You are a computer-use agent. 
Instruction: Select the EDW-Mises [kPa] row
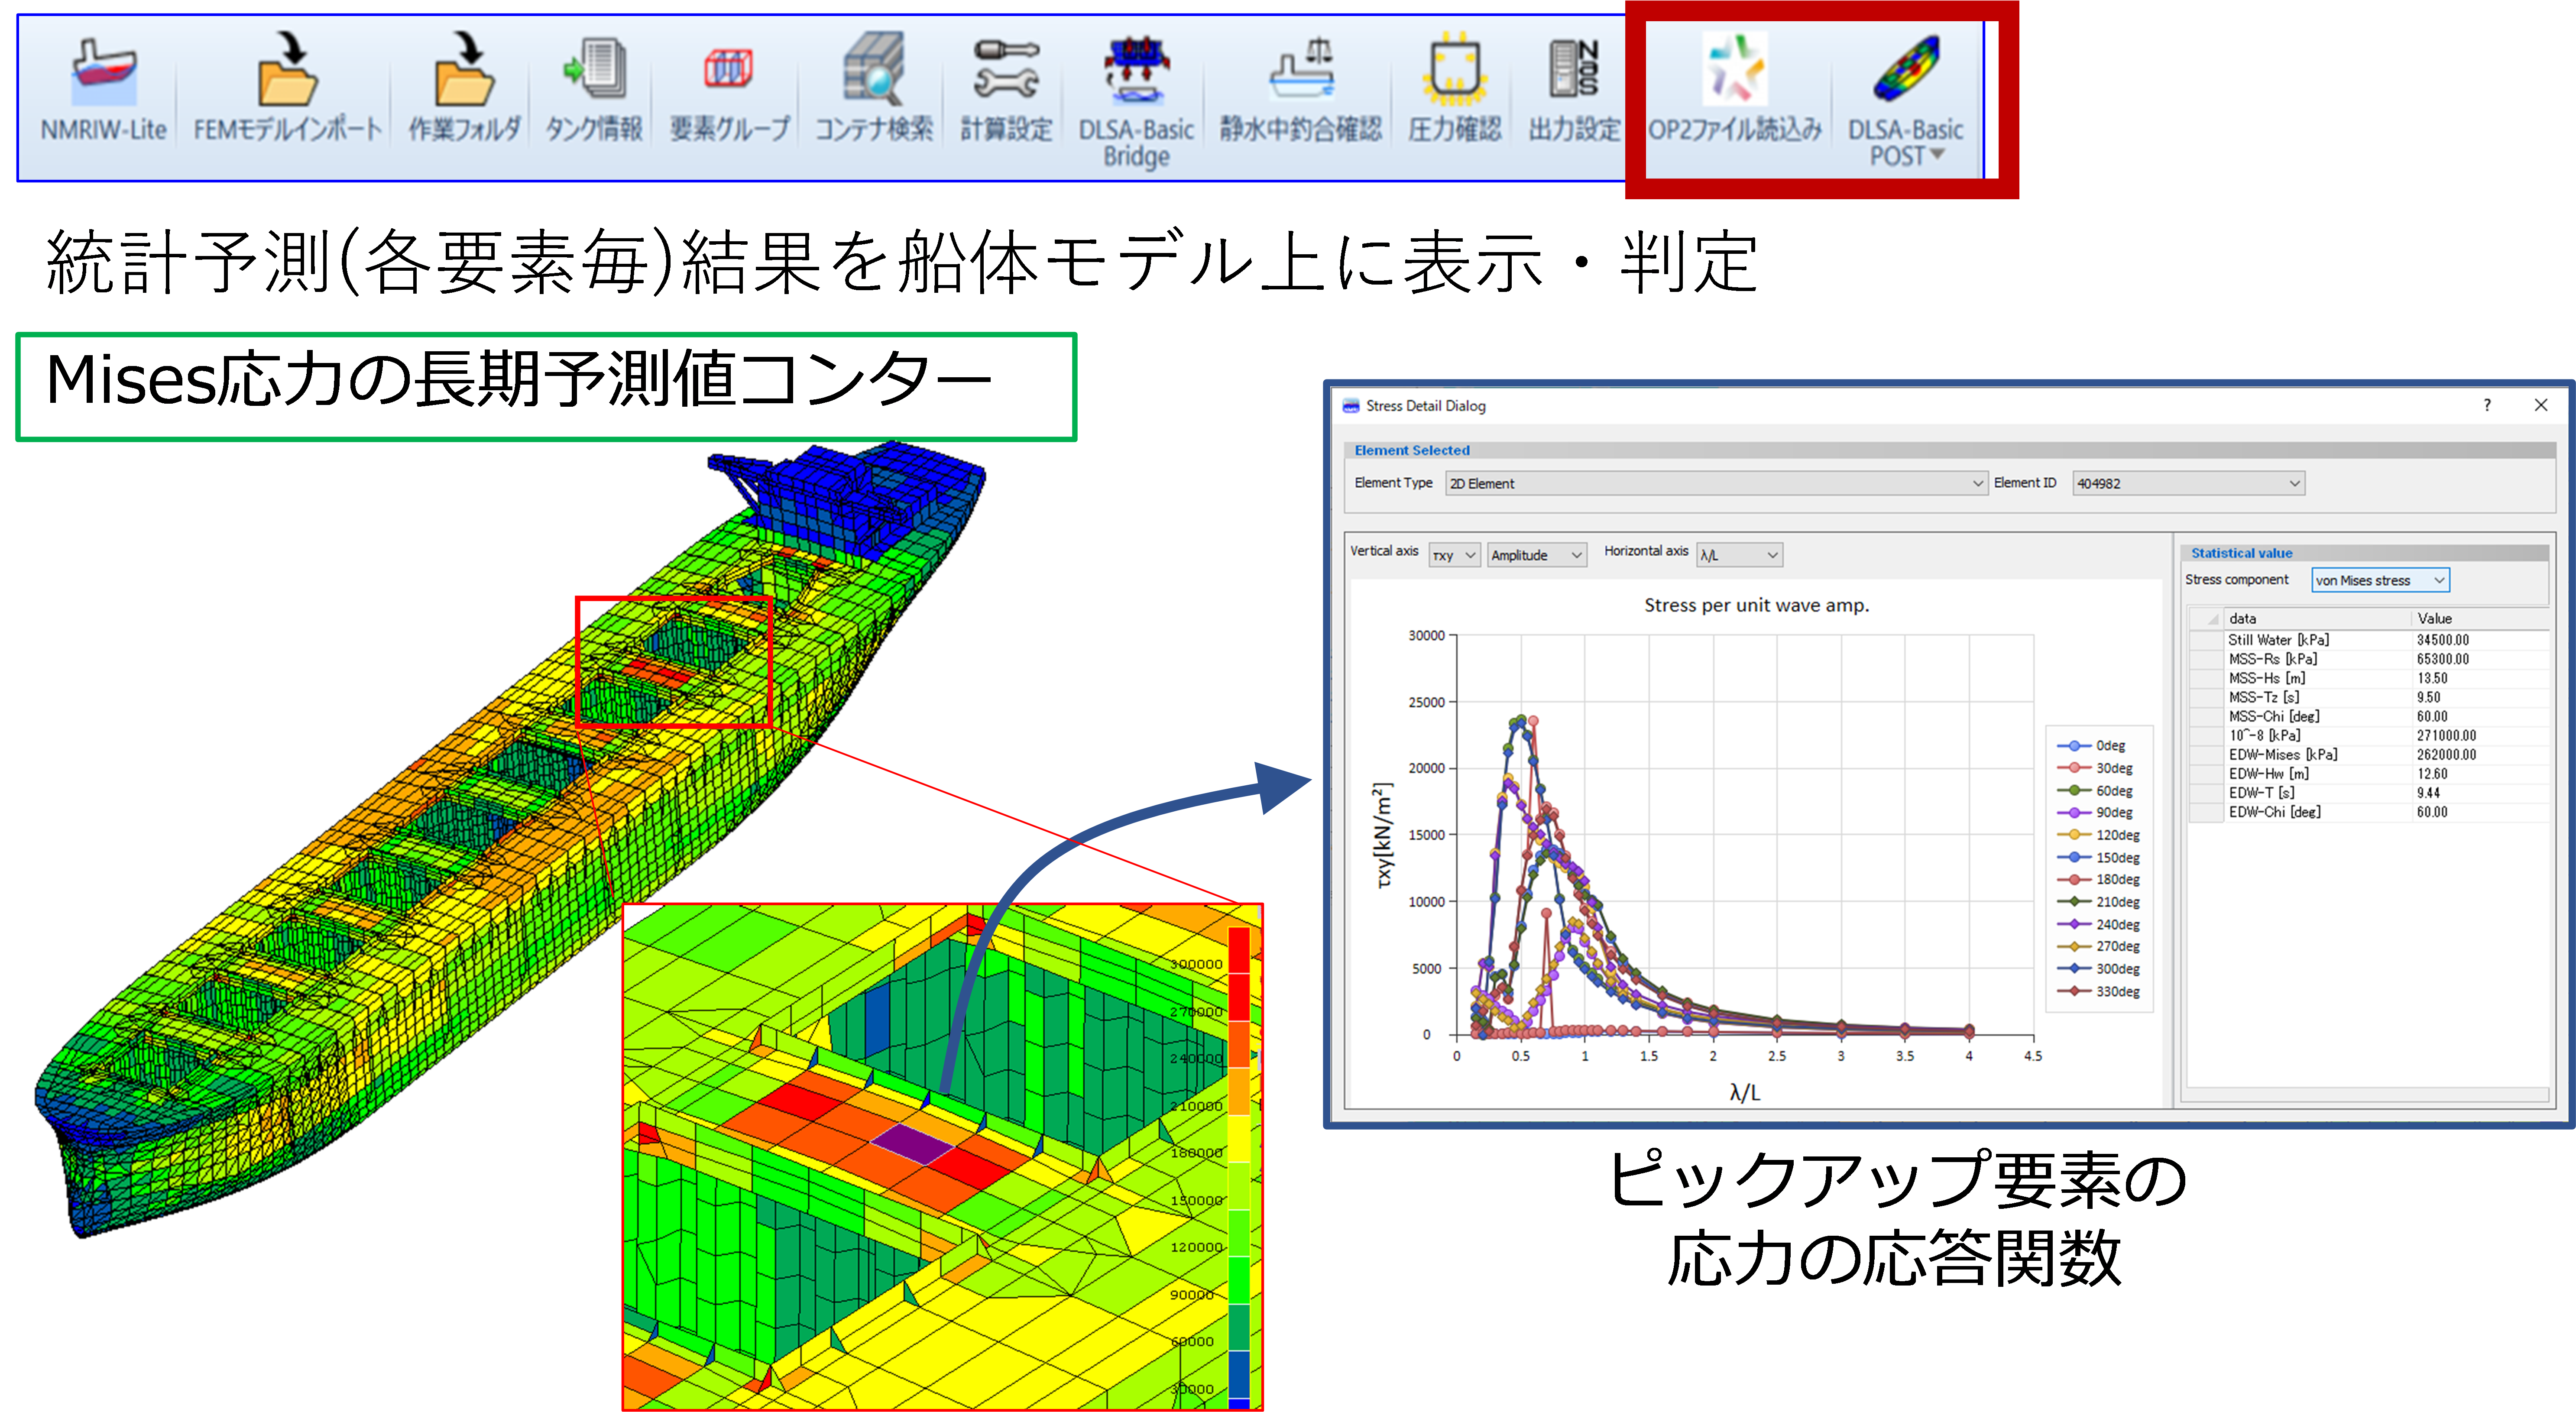pos(2369,754)
